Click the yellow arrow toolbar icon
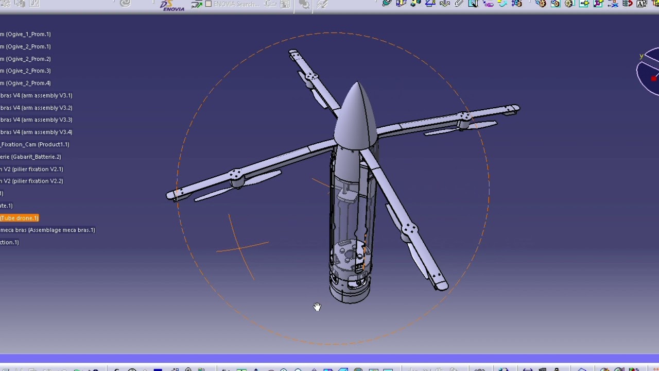The width and height of the screenshot is (659, 371). tap(584, 4)
